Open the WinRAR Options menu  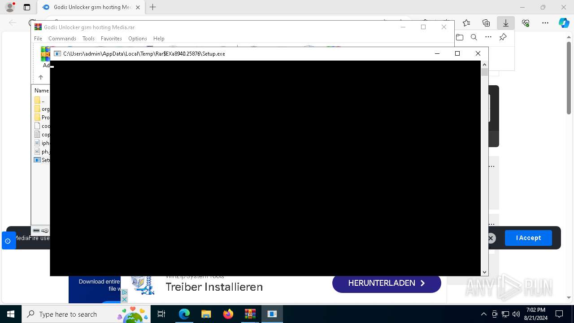click(138, 39)
